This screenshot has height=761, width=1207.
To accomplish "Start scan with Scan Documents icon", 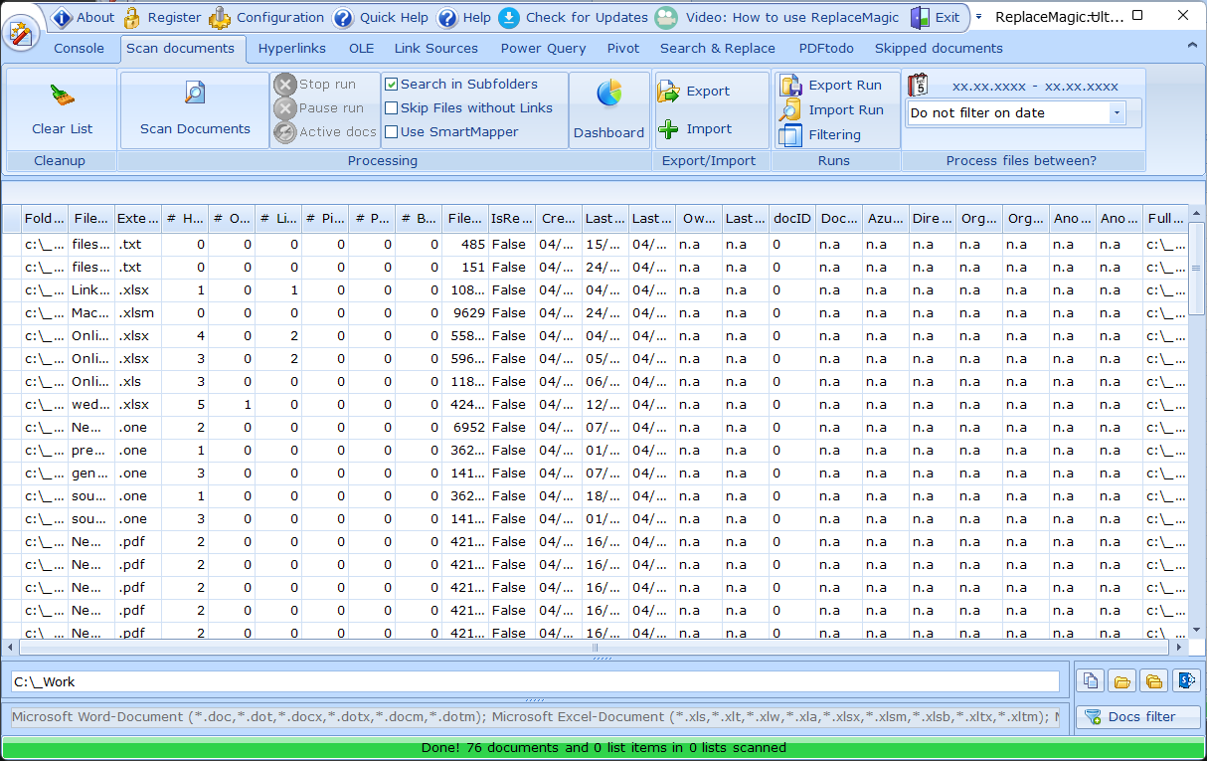I will [x=195, y=94].
